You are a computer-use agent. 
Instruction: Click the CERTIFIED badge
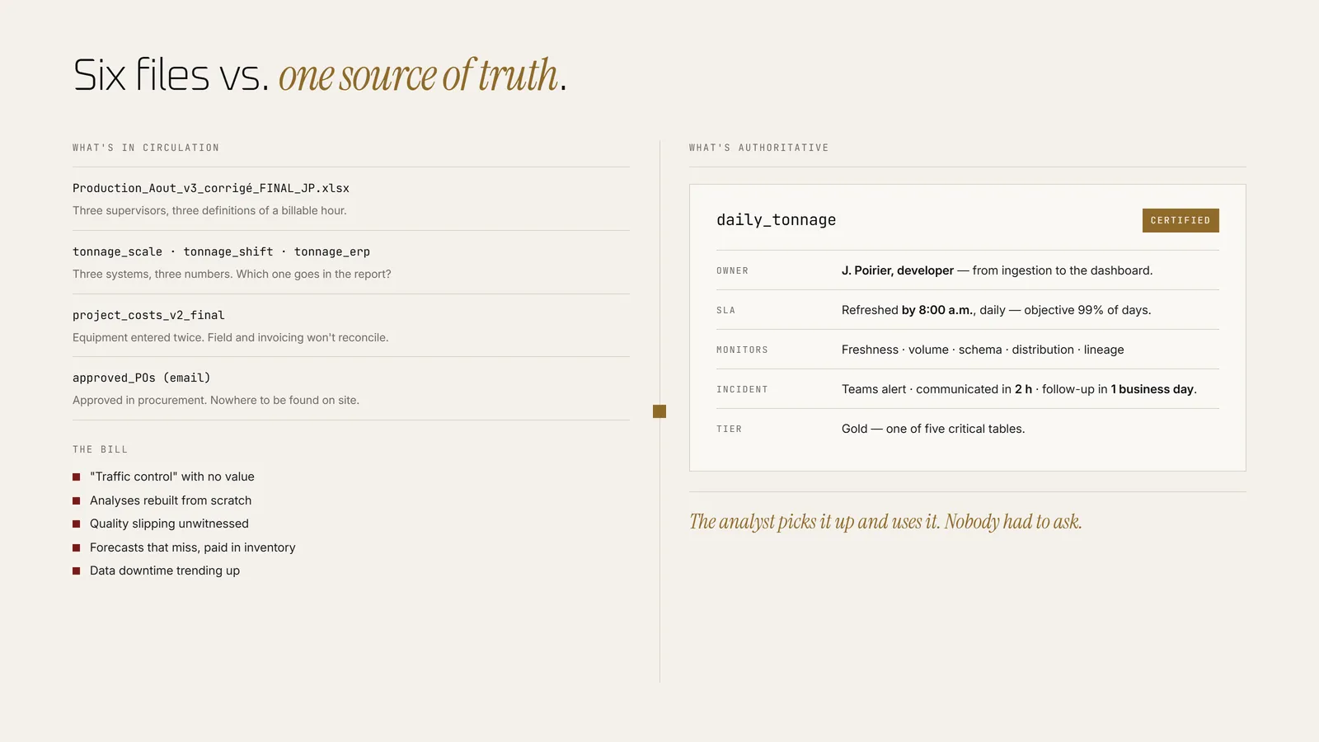[1181, 220]
